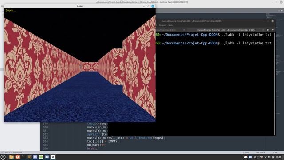This screenshot has width=284, height=160.
Task: Open the volume tray icon
Action: 269,157
